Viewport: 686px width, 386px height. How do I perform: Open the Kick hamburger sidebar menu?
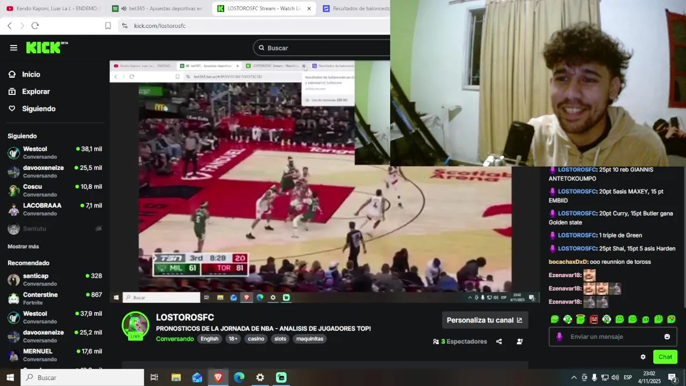click(13, 48)
